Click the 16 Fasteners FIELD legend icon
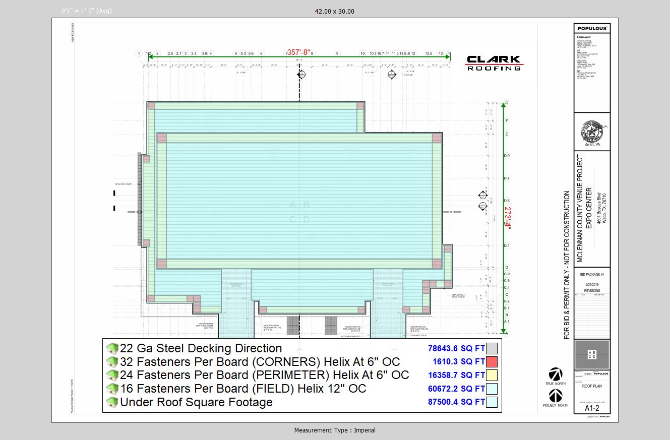This screenshot has height=440, width=670. [112, 389]
